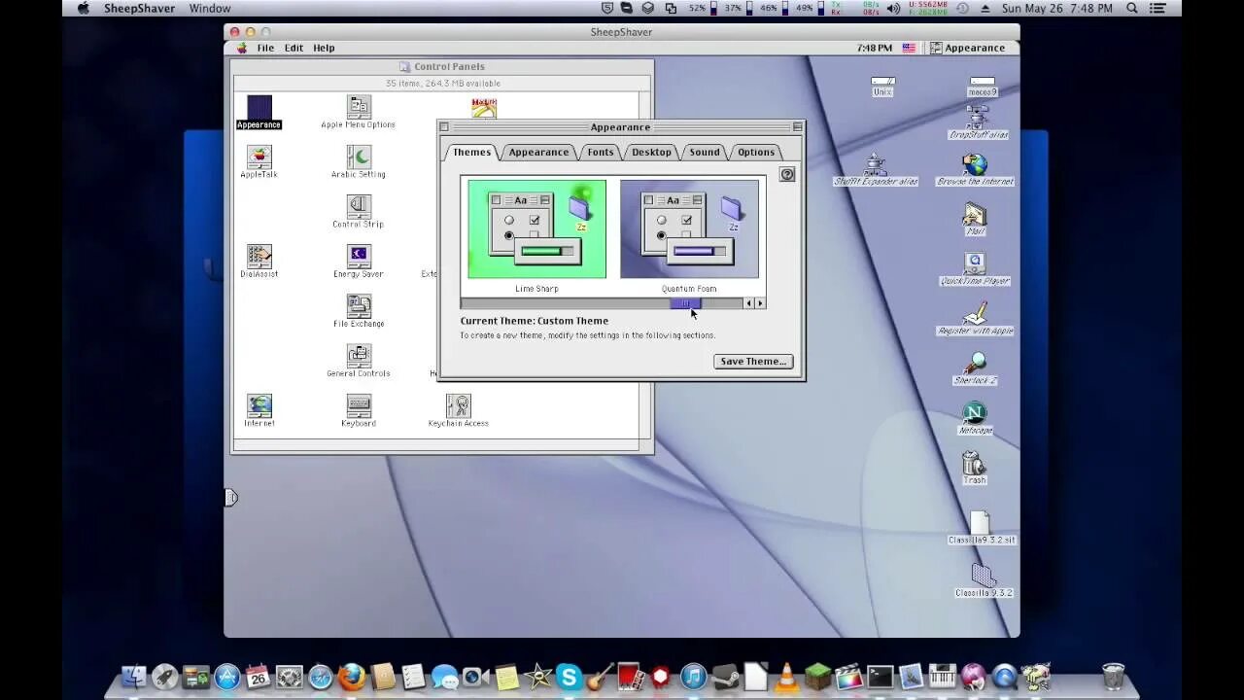Select the DropStuff alias desktop icon
Screen dimensions: 1244x700
977,122
